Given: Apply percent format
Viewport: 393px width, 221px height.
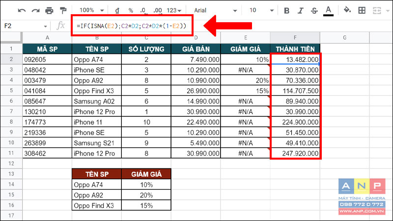Looking at the screenshot, I should tap(131, 10).
